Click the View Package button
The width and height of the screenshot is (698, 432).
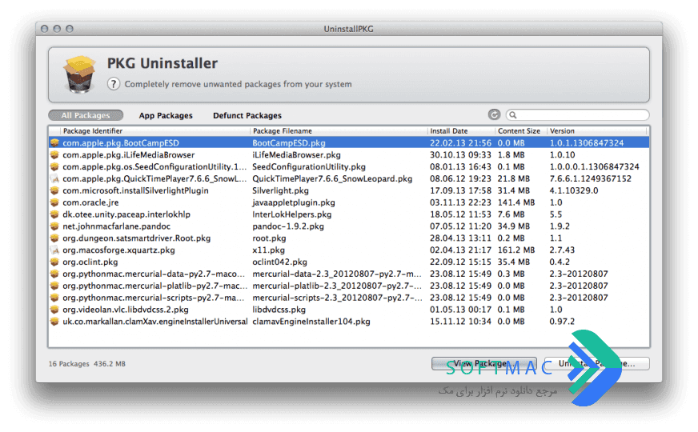click(x=484, y=363)
